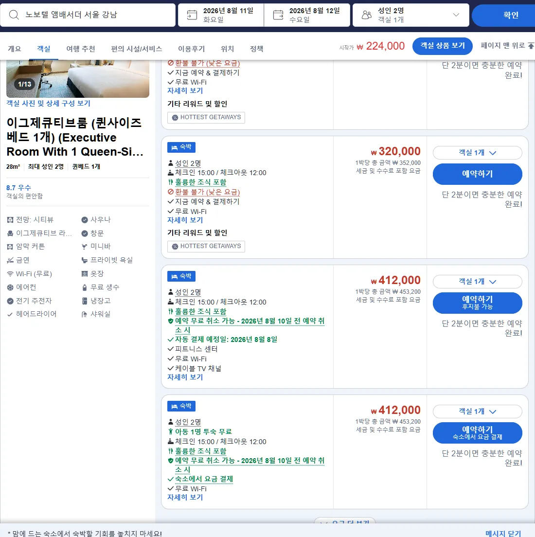Select the 정책 tab
535x537 pixels.
tap(256, 49)
